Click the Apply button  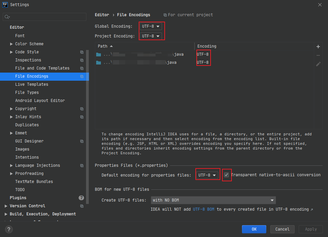[311, 229]
